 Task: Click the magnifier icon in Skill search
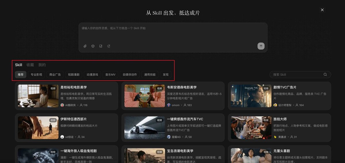(x=325, y=74)
